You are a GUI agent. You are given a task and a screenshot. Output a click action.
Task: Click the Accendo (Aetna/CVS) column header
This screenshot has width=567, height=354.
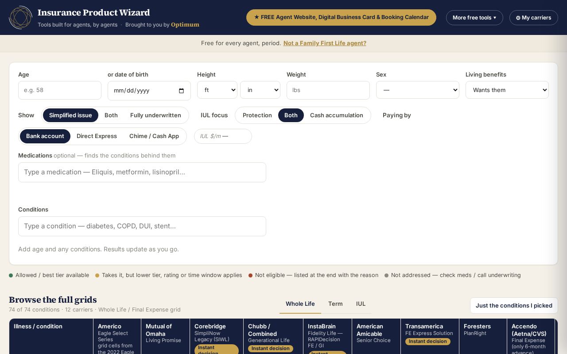point(531,336)
